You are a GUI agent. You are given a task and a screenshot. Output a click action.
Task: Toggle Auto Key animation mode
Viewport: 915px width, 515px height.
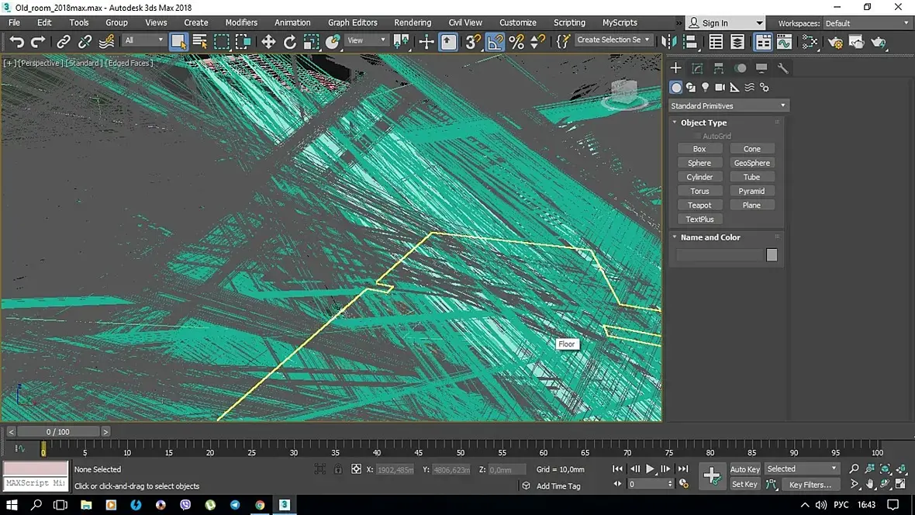point(744,469)
